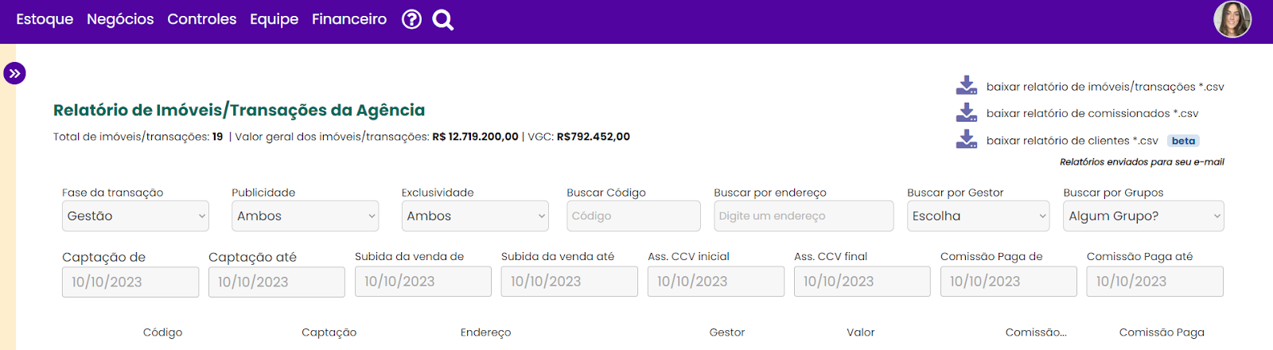
Task: Sort by Comissão Paga column header
Action: pos(1162,332)
